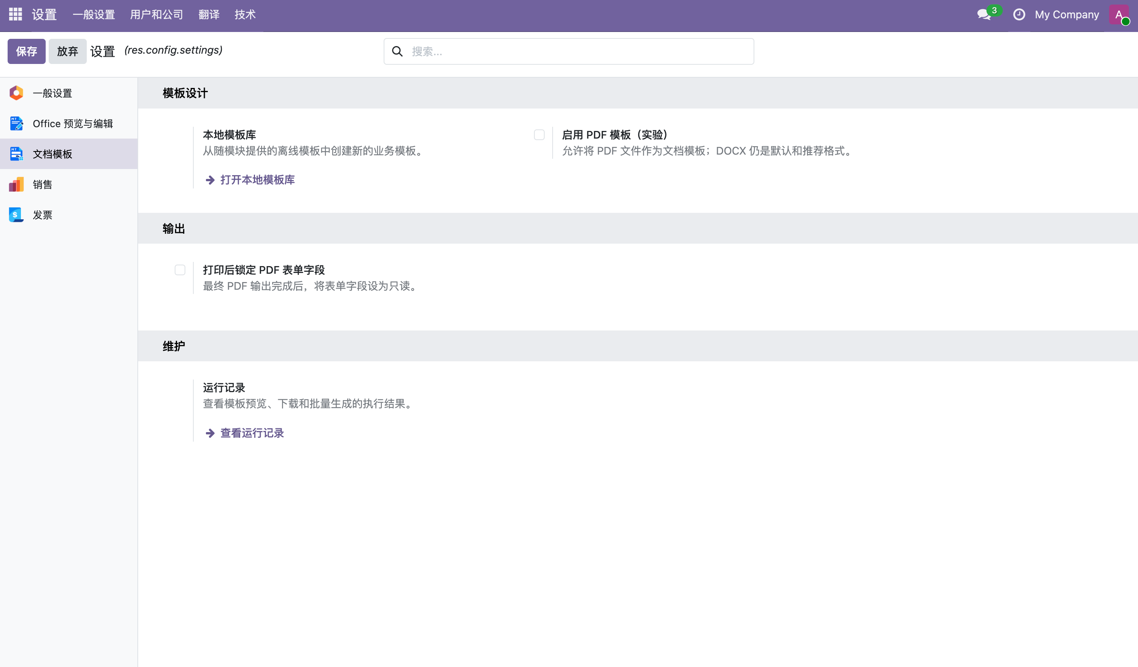This screenshot has width=1138, height=667.
Task: Click the 输出 section heading
Action: 174,229
